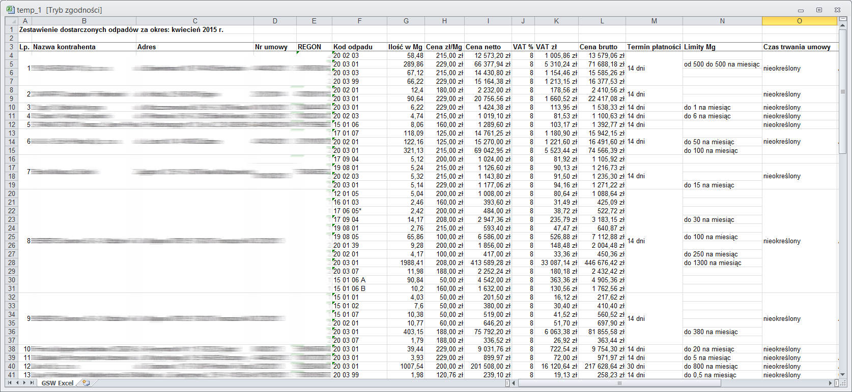852x392 pixels.
Task: Jump to the last sheet with navigation arrow
Action: point(32,383)
